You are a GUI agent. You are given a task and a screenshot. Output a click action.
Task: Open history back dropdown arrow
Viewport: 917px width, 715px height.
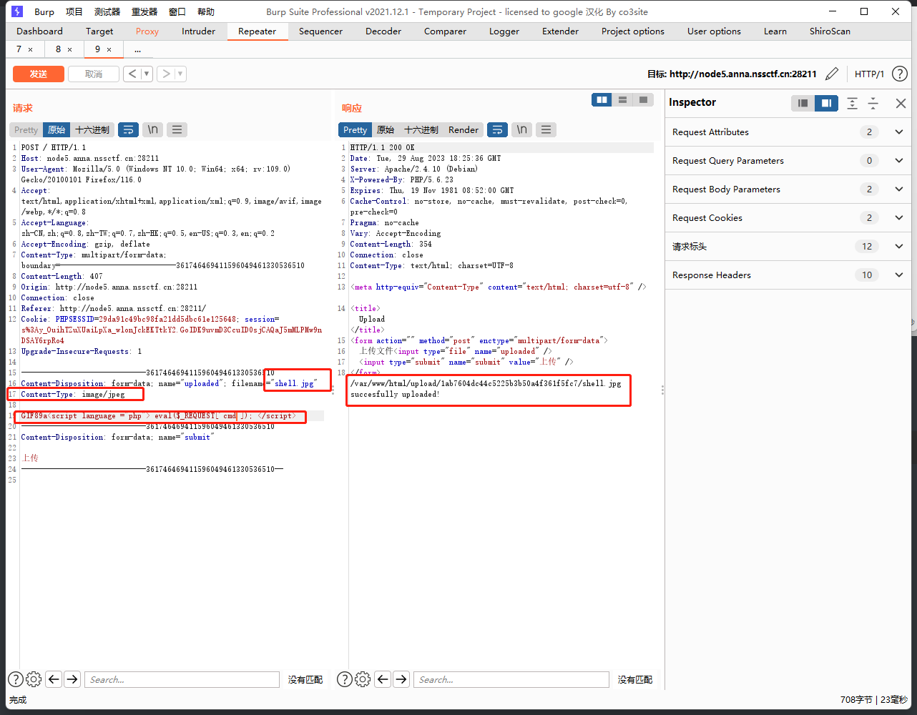click(x=147, y=74)
